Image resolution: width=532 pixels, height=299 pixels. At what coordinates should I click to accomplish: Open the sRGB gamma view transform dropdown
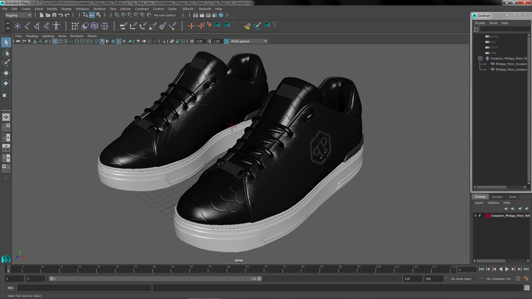click(249, 41)
